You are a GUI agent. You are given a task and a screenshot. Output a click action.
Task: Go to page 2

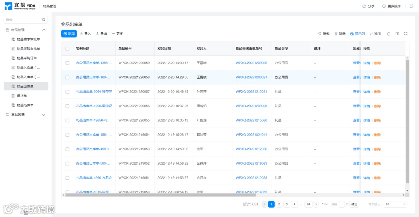[279, 204]
